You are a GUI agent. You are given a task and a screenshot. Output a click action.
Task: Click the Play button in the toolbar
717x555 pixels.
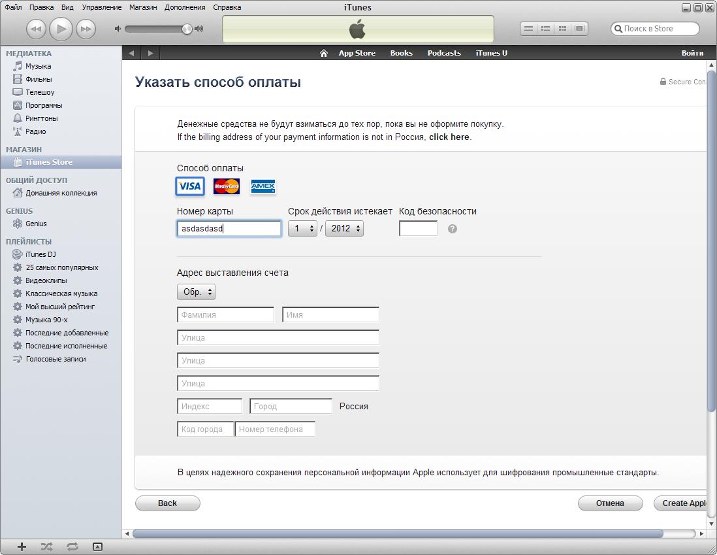pyautogui.click(x=61, y=29)
